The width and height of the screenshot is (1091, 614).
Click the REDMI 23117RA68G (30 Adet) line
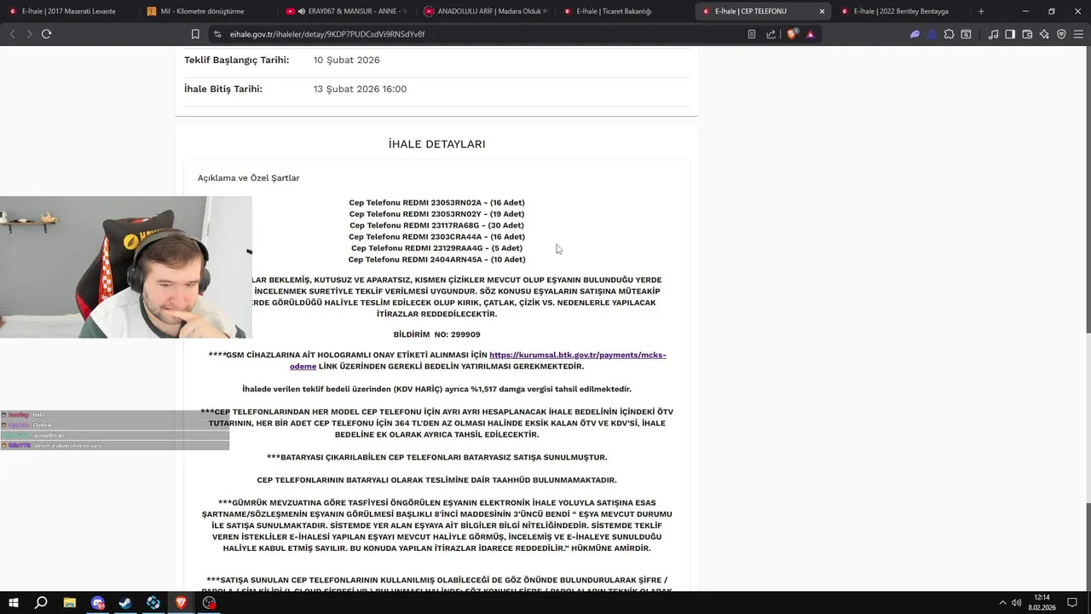click(x=436, y=225)
